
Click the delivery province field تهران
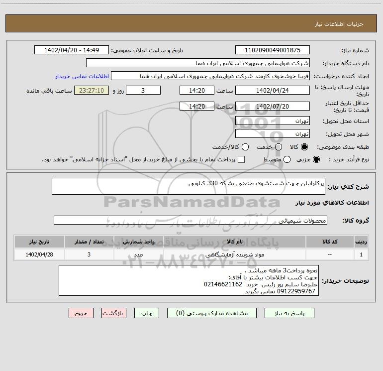coord(273,121)
